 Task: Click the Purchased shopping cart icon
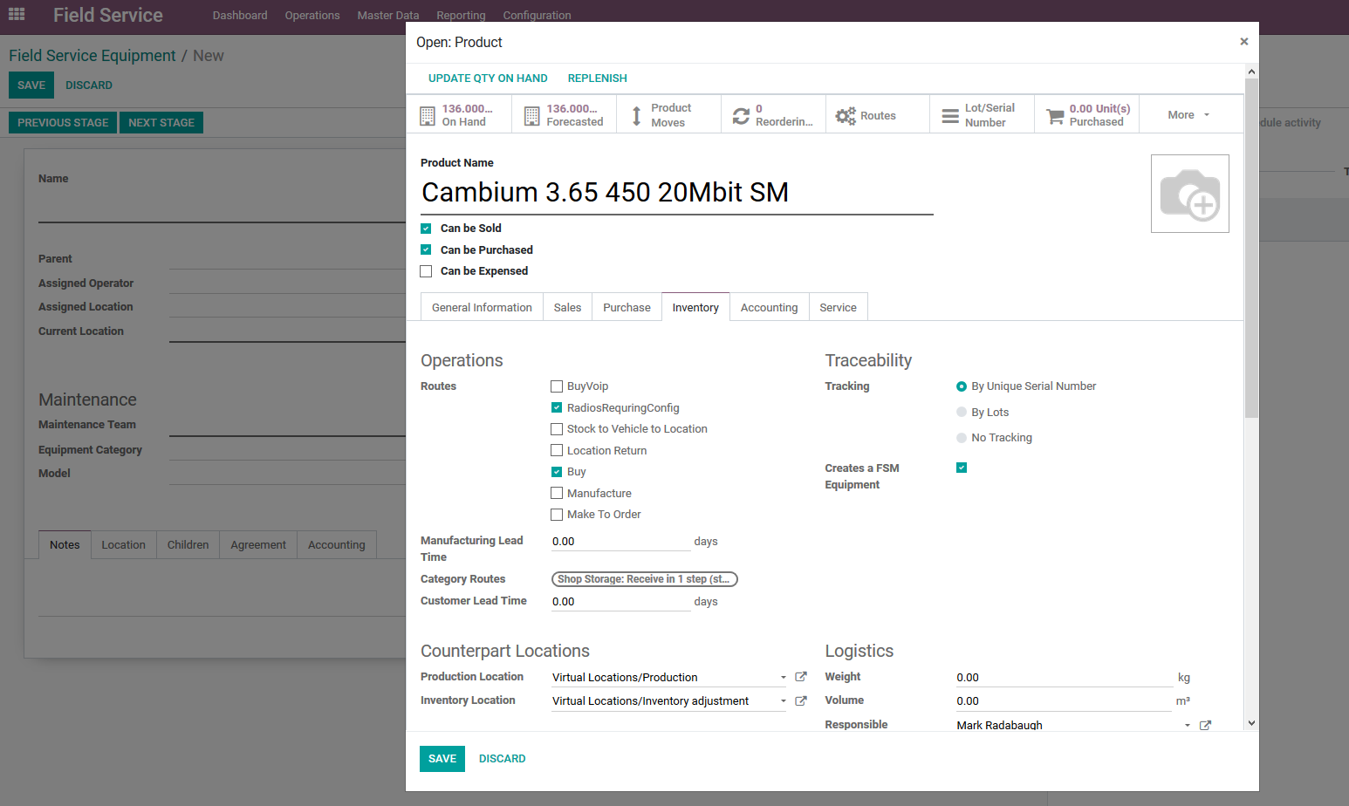1053,114
